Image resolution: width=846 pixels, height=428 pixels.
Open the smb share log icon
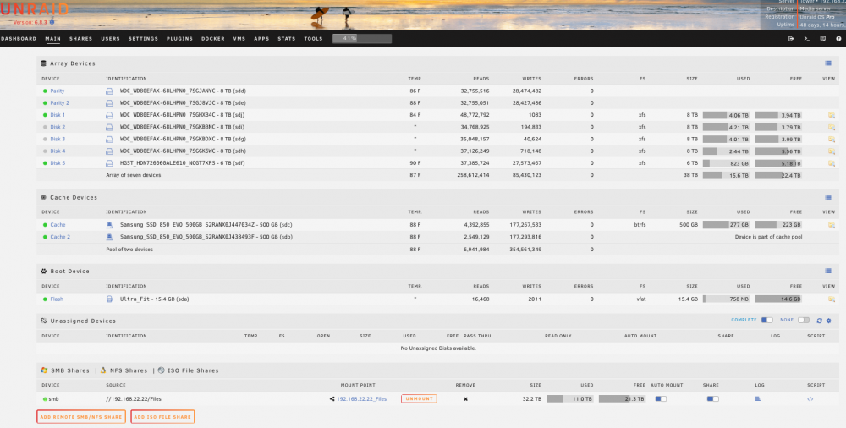[758, 399]
